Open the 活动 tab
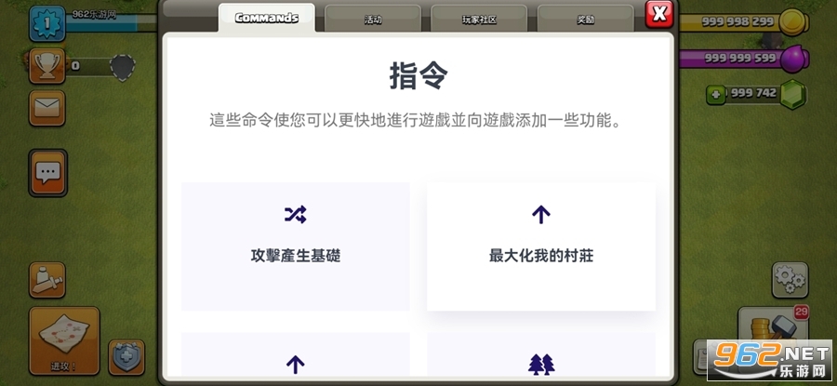Viewport: 837px width, 386px height. point(373,20)
